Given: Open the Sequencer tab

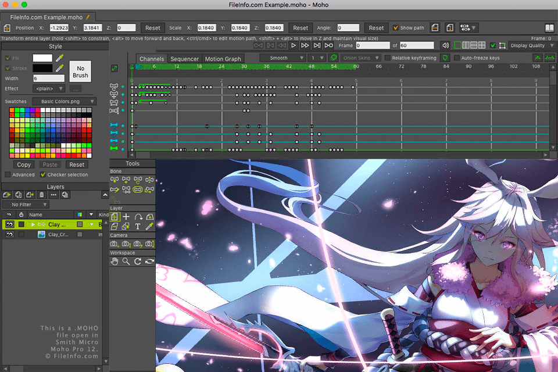Looking at the screenshot, I should tap(184, 59).
